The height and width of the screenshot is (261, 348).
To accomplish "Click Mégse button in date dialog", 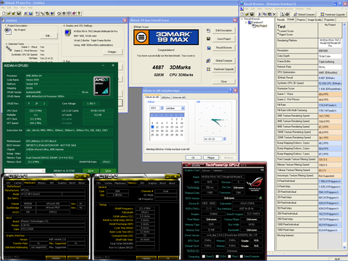I will click(x=211, y=157).
